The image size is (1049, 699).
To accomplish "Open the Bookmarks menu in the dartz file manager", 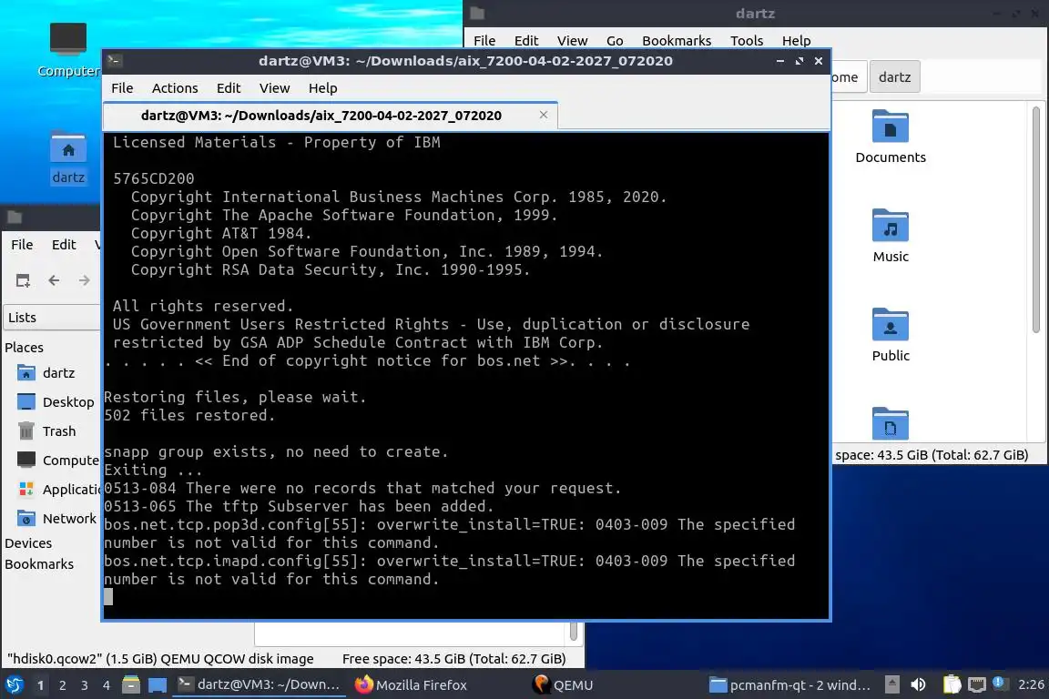I will pos(677,41).
